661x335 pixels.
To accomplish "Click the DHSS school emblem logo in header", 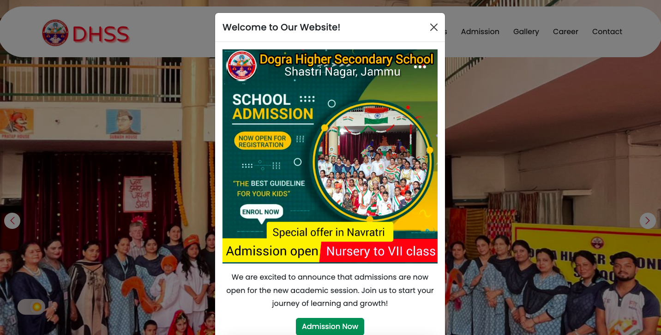I will point(55,33).
